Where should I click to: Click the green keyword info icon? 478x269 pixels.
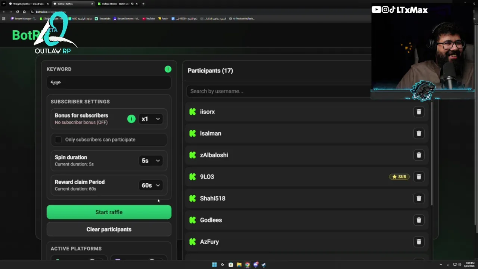pos(168,69)
